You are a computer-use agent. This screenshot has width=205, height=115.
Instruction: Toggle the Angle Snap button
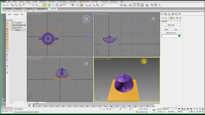[x=90, y=5]
